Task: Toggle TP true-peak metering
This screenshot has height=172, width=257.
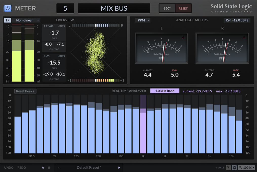Action: [7, 20]
